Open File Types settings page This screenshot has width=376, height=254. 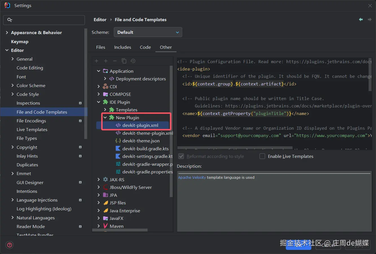[x=27, y=138]
